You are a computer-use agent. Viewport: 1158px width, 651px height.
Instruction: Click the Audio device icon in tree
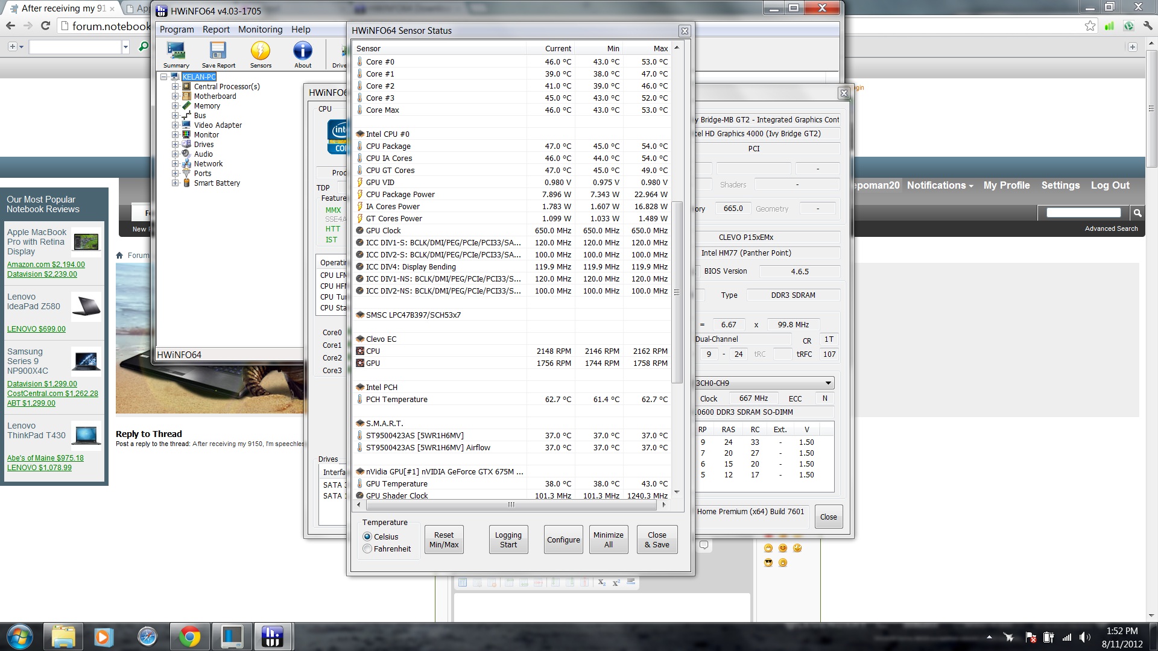pos(186,154)
